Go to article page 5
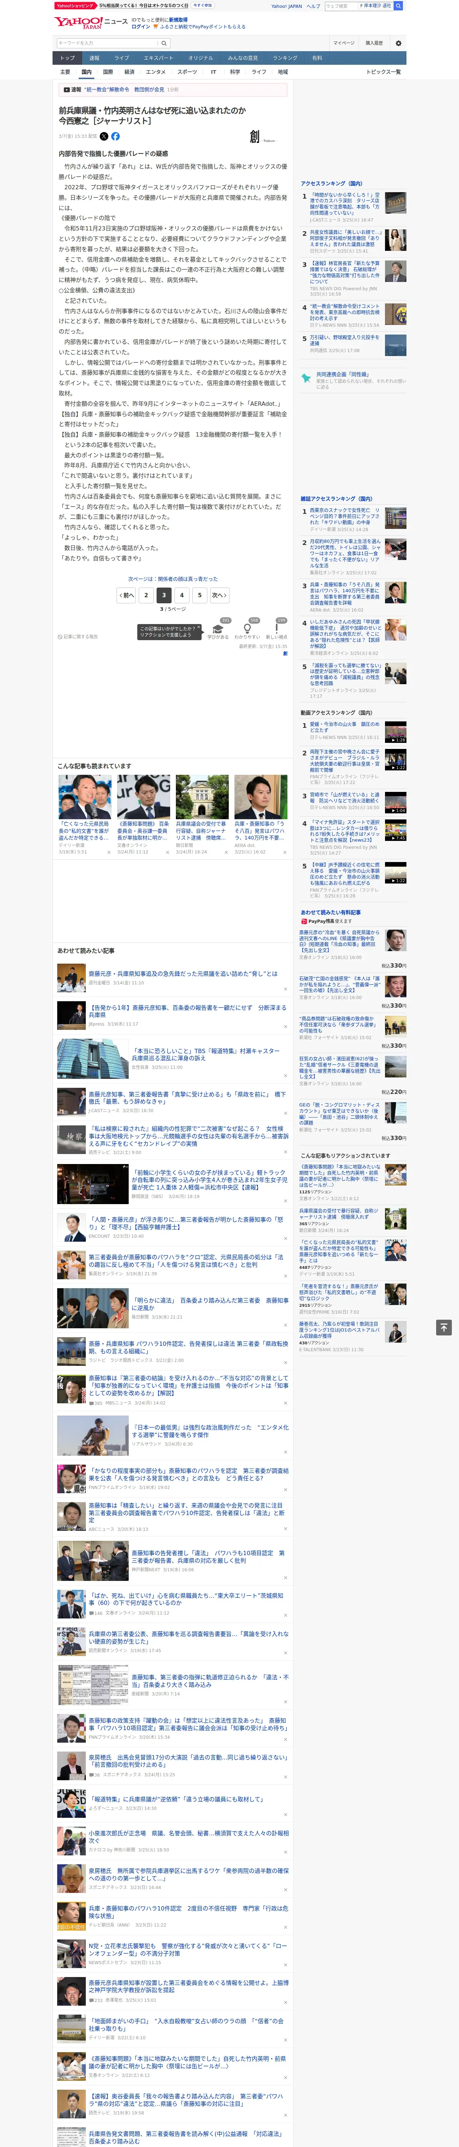The width and height of the screenshot is (459, 2147). point(199,595)
